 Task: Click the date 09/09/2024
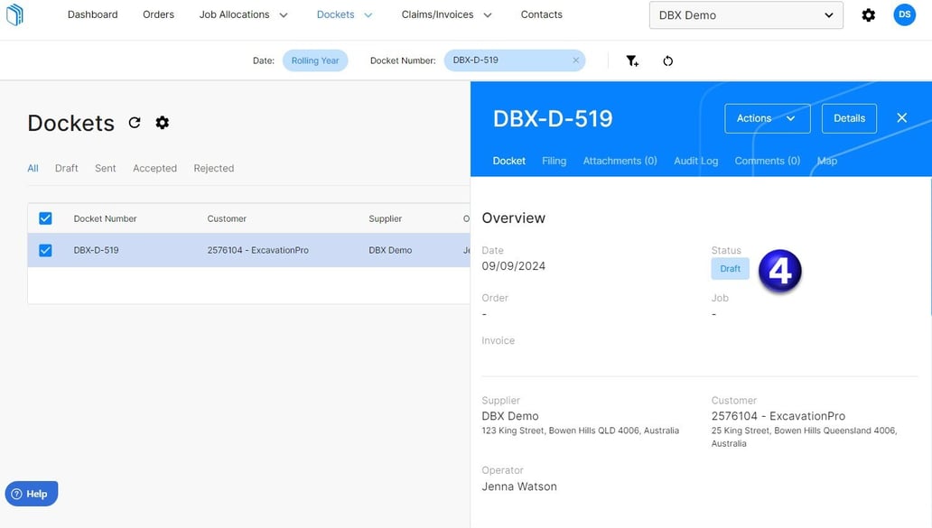pos(514,266)
